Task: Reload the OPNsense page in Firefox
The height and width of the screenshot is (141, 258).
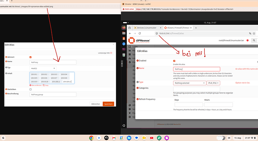Action: (x=140, y=33)
